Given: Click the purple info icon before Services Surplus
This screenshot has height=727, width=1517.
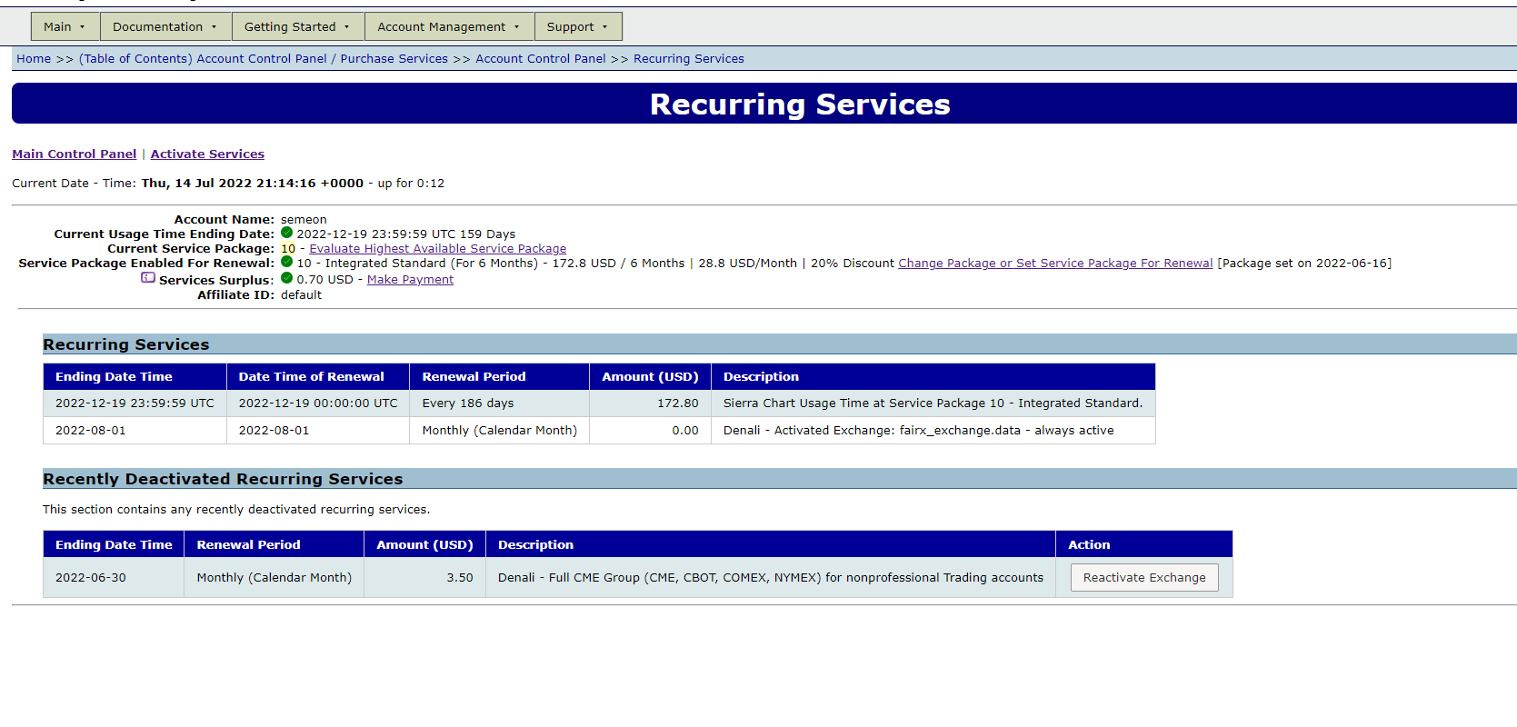Looking at the screenshot, I should point(148,278).
